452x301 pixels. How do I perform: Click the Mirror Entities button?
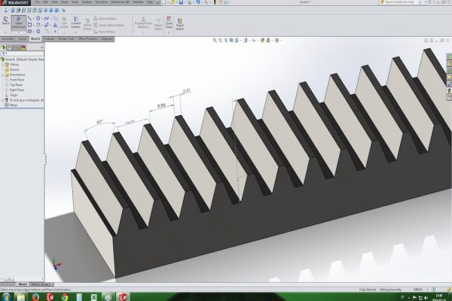point(105,17)
